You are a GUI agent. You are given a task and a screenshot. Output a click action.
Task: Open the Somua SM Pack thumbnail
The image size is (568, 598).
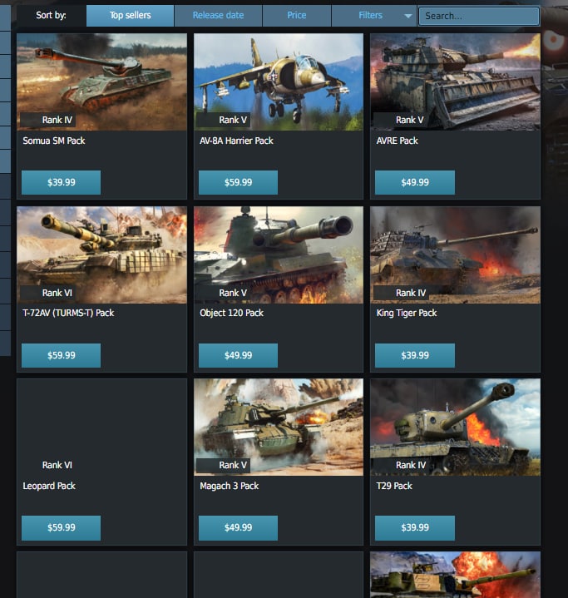(x=101, y=82)
